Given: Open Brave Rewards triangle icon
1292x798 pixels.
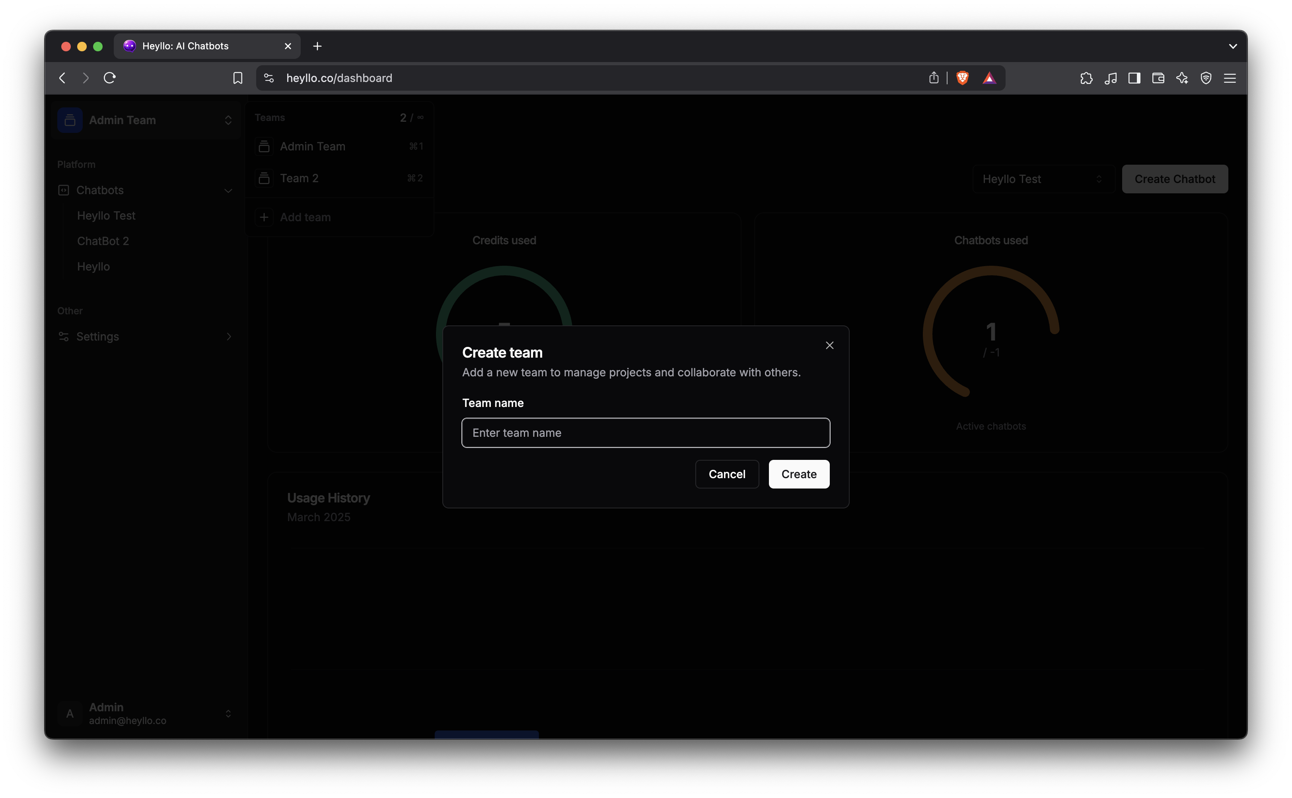Looking at the screenshot, I should tap(989, 78).
